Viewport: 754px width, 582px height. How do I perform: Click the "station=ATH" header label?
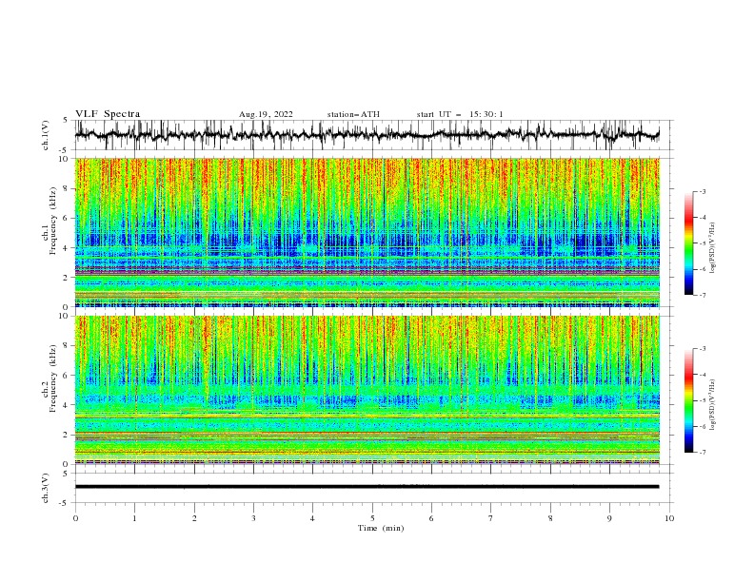(353, 114)
